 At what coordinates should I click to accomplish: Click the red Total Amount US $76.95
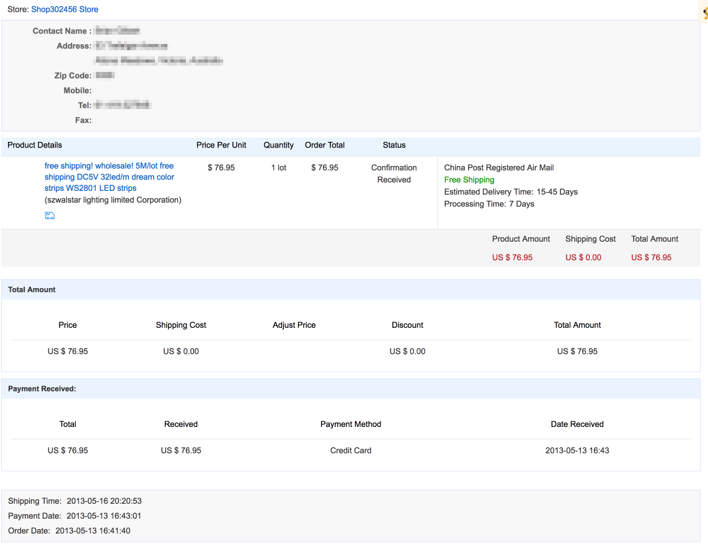coord(651,257)
